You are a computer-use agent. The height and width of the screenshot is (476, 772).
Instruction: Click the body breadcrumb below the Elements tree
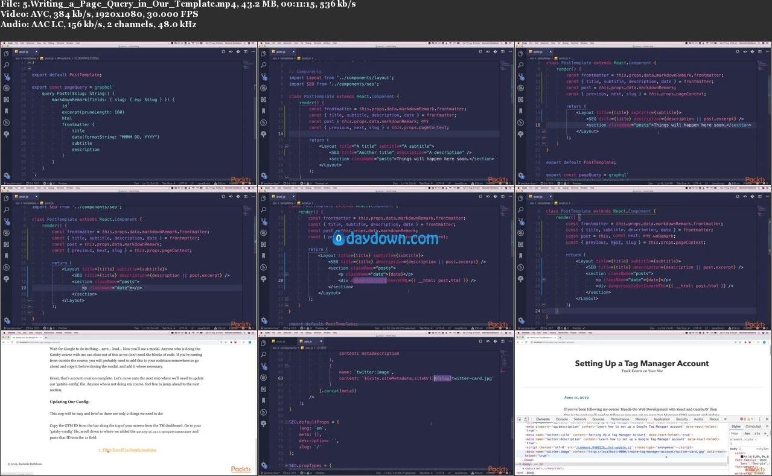[x=531, y=472]
